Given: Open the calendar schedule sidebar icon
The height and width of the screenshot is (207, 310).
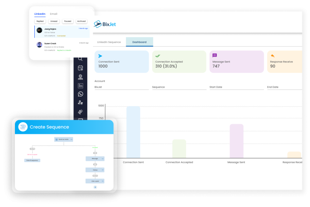Looking at the screenshot, I should click(80, 68).
